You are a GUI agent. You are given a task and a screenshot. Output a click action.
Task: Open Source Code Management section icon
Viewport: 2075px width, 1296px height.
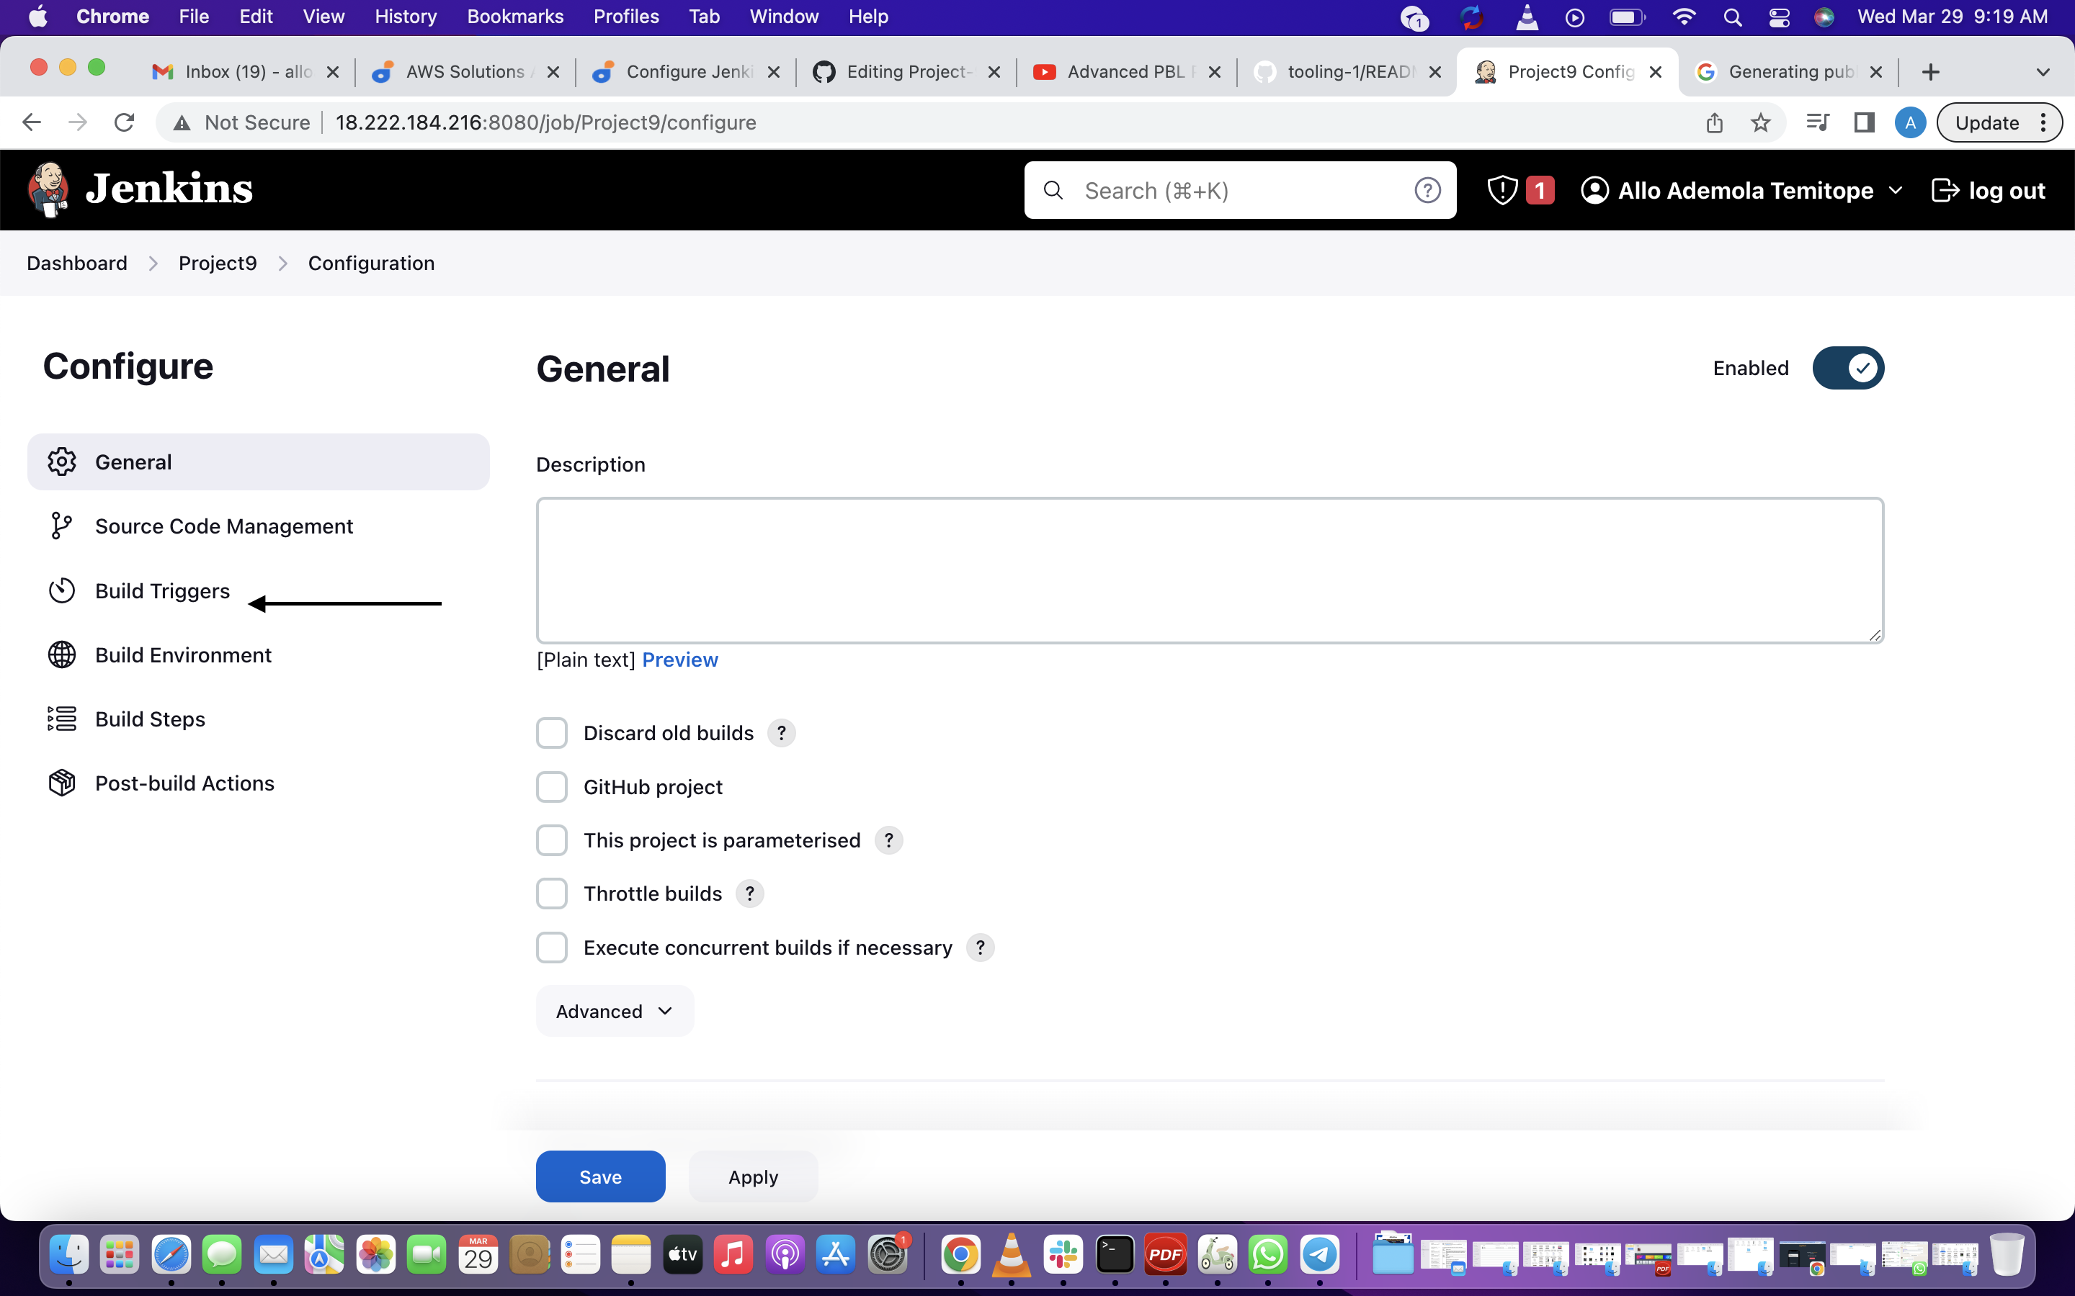point(61,526)
